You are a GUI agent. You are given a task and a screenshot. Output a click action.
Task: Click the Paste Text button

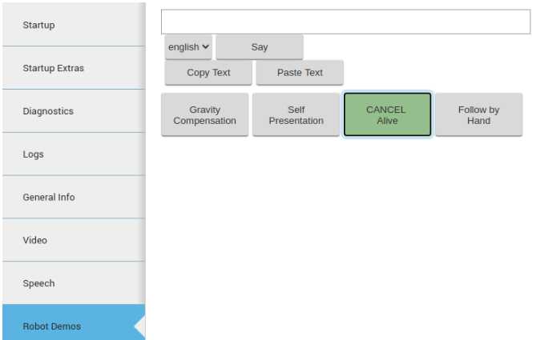point(300,73)
